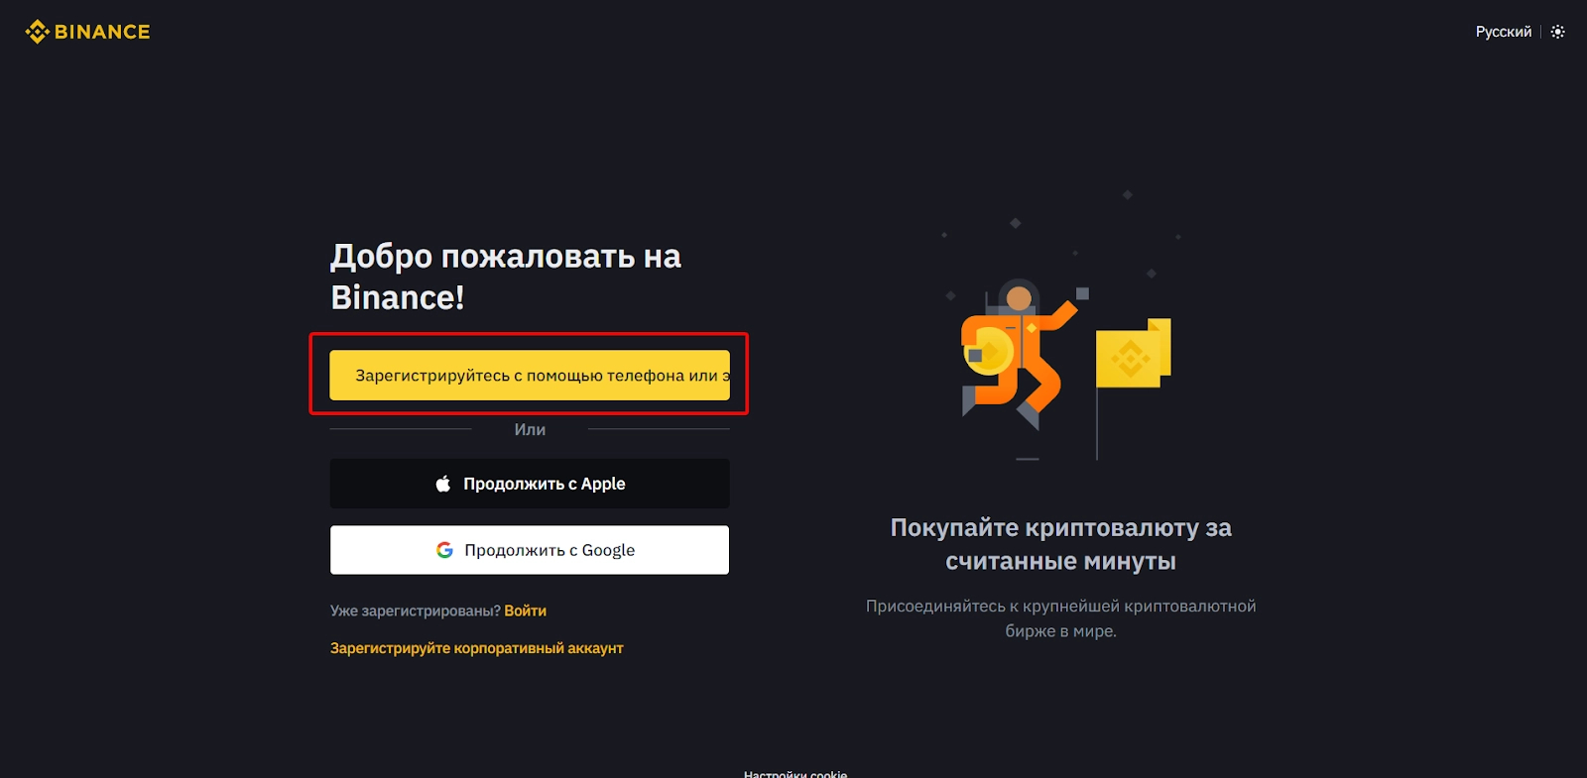Toggle the light/dark theme icon
Viewport: 1587px width, 778px height.
(1558, 32)
